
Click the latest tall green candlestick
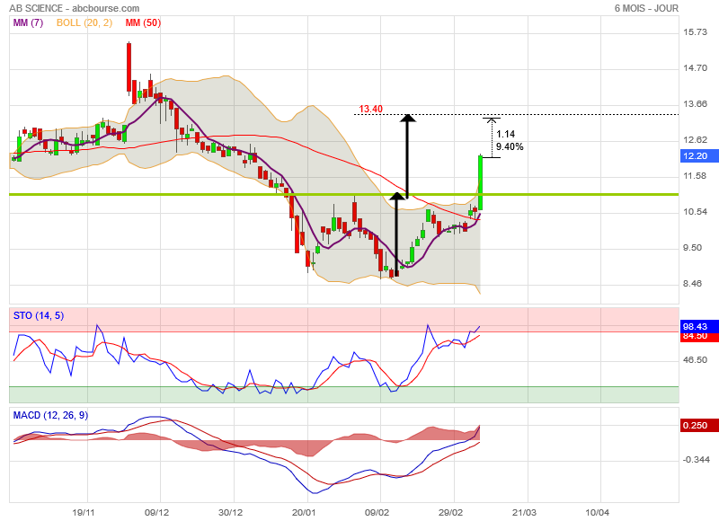point(480,182)
